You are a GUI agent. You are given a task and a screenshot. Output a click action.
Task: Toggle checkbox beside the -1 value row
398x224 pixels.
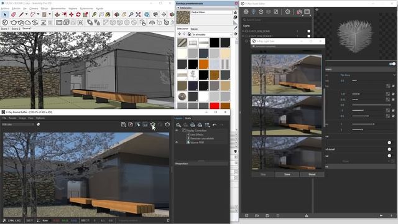393,111
